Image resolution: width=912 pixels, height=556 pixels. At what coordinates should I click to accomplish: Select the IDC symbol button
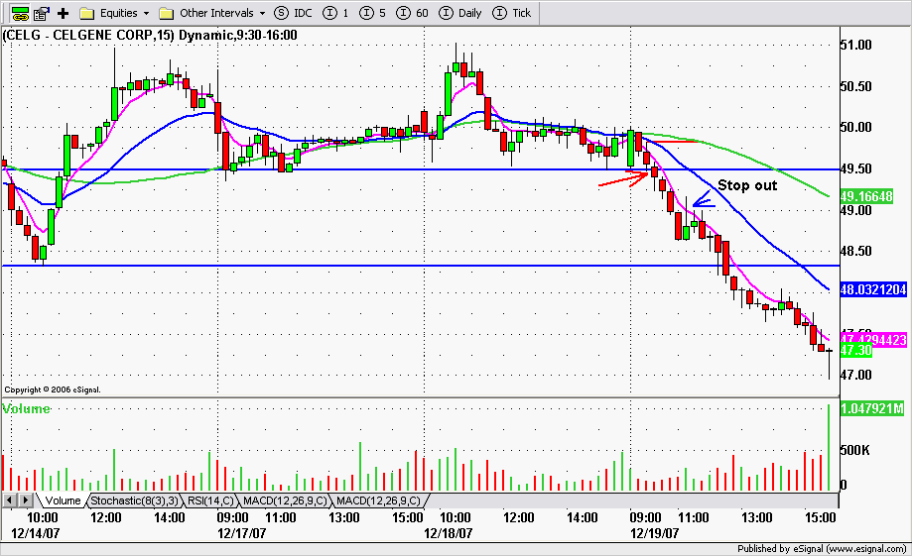coord(293,13)
